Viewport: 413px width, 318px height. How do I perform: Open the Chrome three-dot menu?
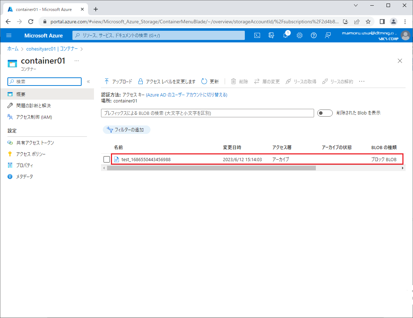(x=405, y=22)
